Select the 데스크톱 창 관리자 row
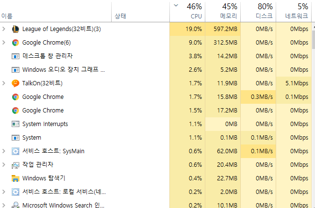This screenshot has width=315, height=208. pyautogui.click(x=156, y=56)
